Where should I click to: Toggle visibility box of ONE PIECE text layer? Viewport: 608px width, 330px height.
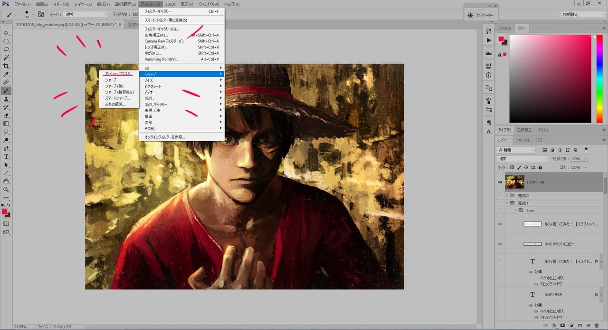(500, 295)
